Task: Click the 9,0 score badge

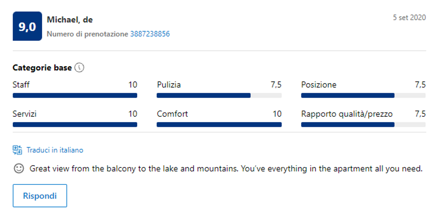Action: (27, 26)
